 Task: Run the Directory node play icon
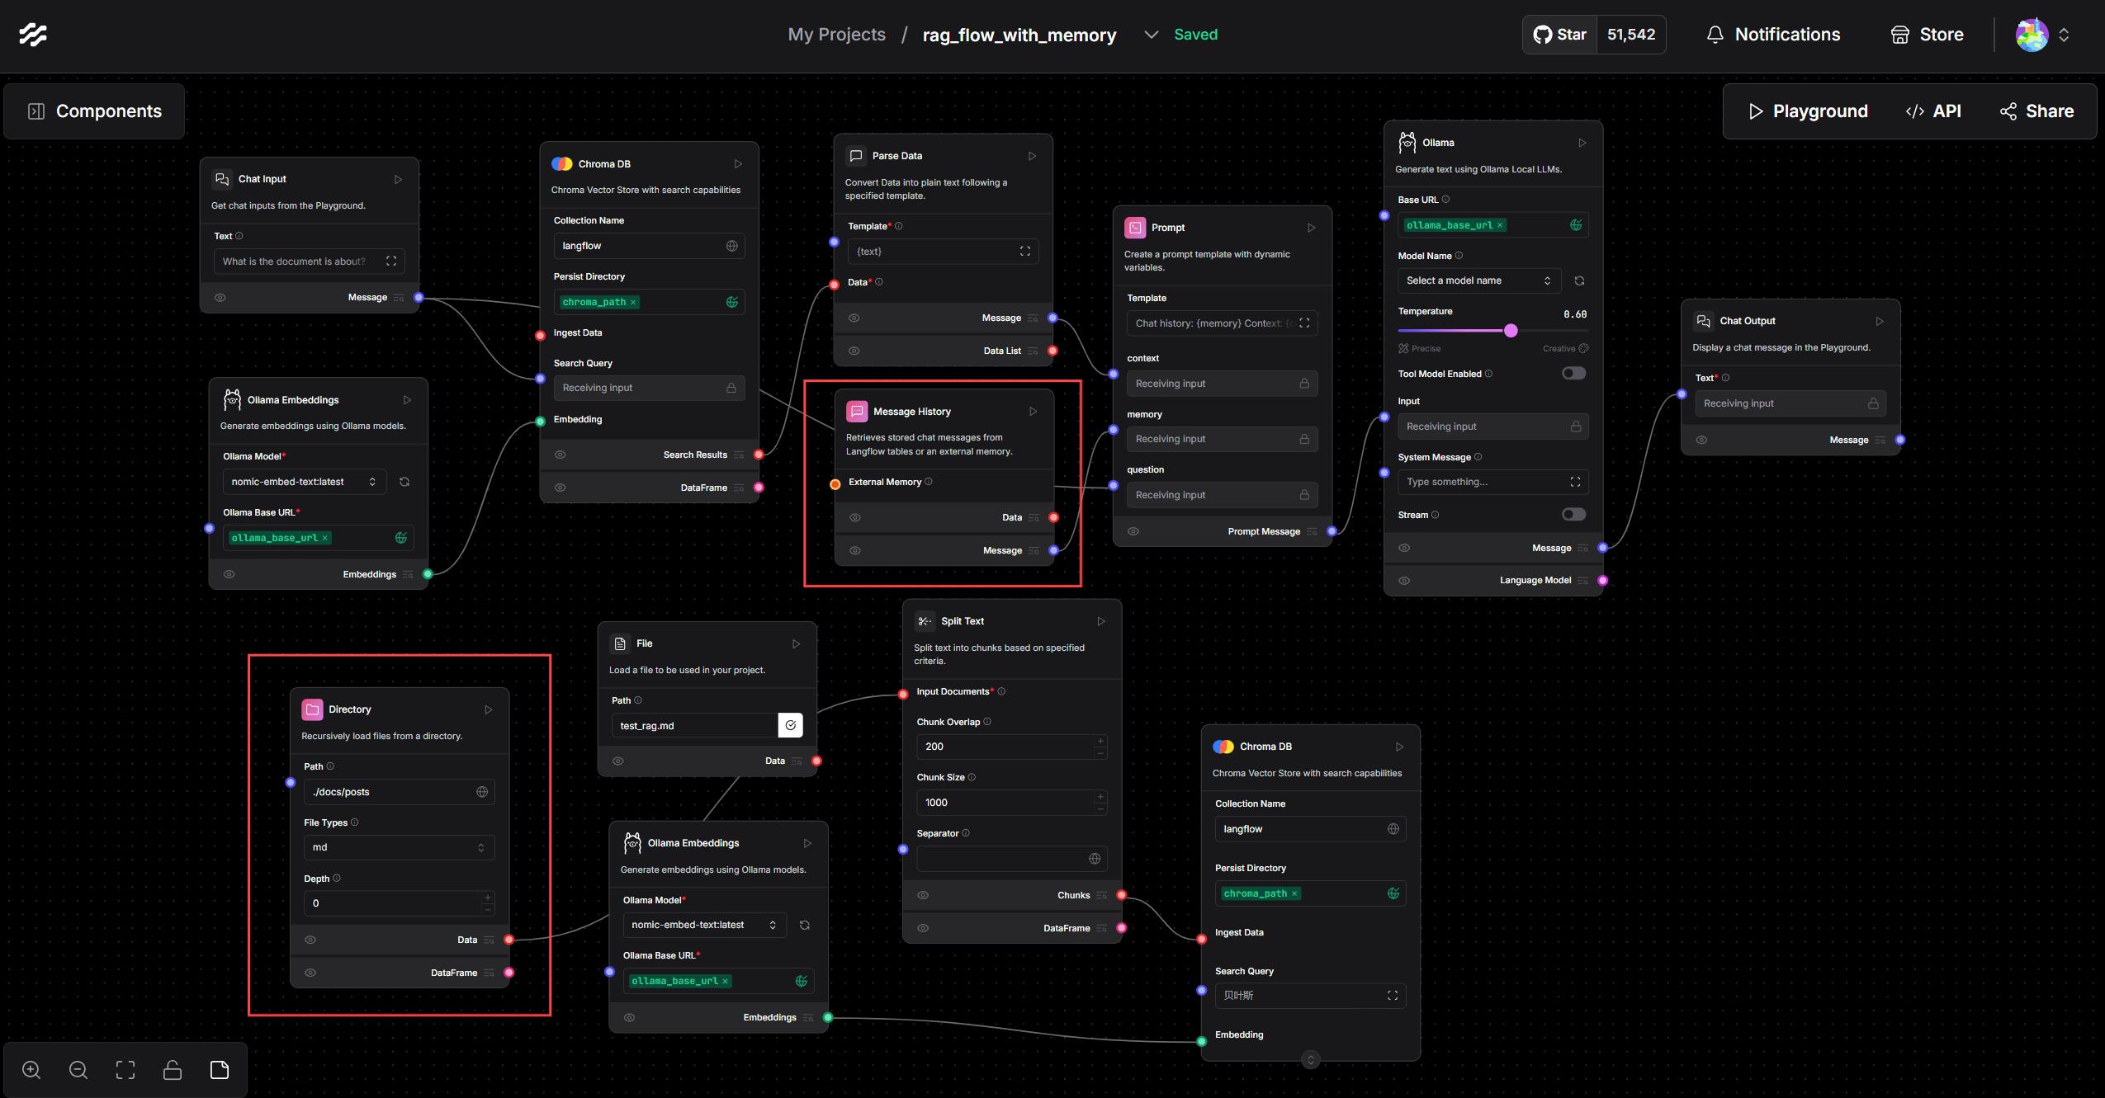pos(488,709)
